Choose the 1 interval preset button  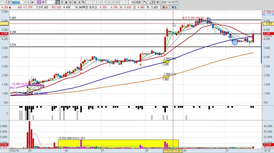[x=88, y=2]
